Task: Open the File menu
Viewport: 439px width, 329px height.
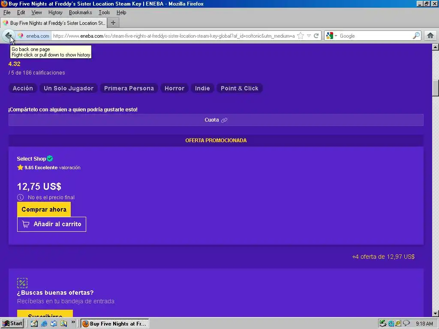Action: coord(7,12)
